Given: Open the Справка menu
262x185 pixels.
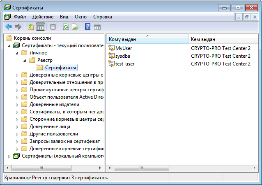Looking at the screenshot, I should (103, 17).
